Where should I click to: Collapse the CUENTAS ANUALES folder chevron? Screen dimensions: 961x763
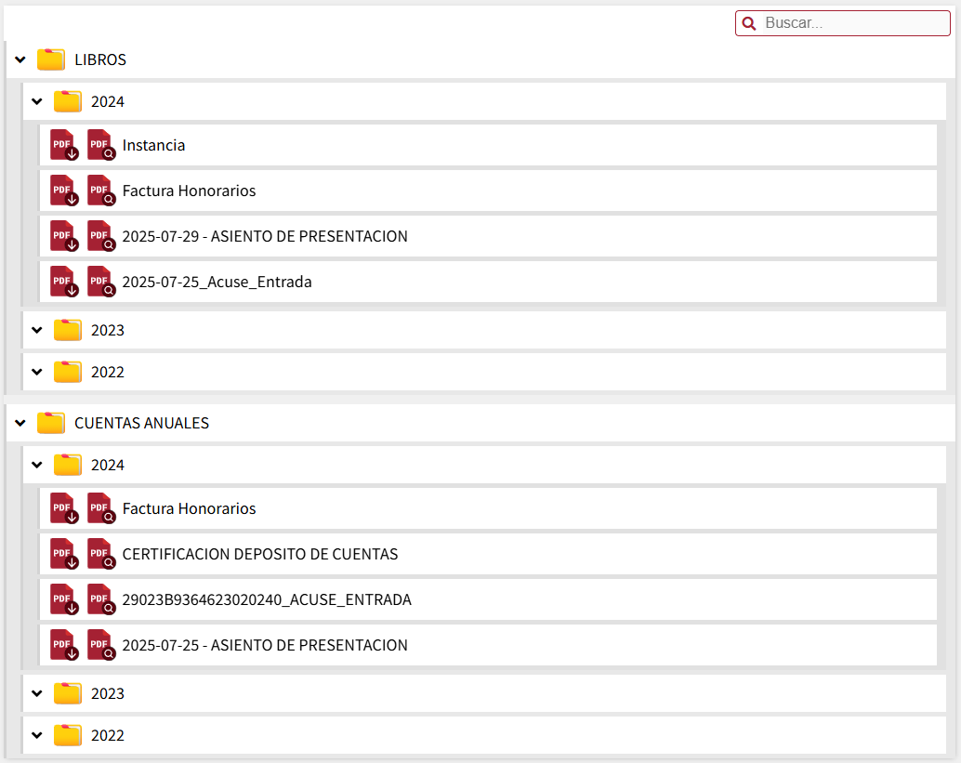click(x=20, y=423)
